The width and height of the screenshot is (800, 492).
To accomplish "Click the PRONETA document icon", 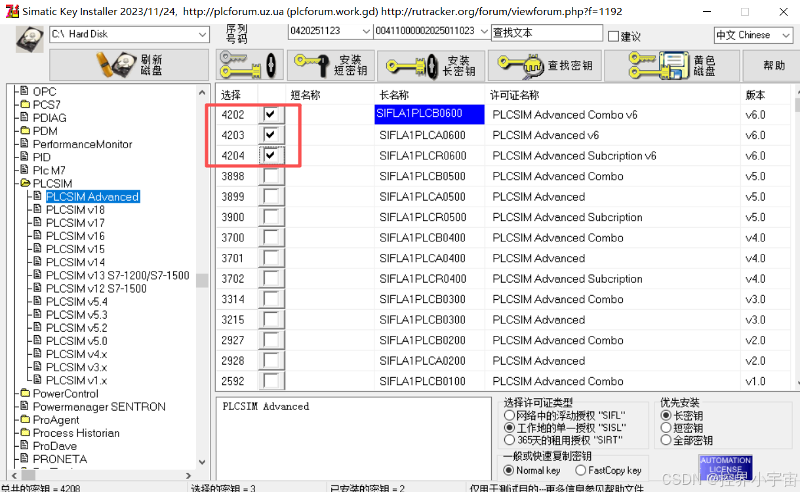I will [x=25, y=459].
